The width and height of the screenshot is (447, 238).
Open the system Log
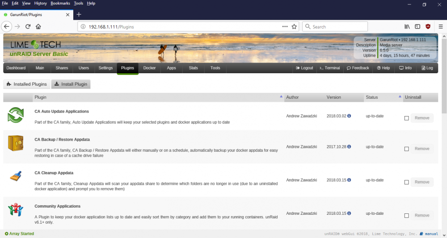pos(427,68)
